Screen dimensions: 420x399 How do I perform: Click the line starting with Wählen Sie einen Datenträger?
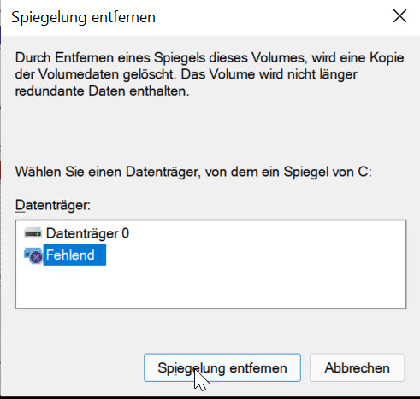click(193, 172)
